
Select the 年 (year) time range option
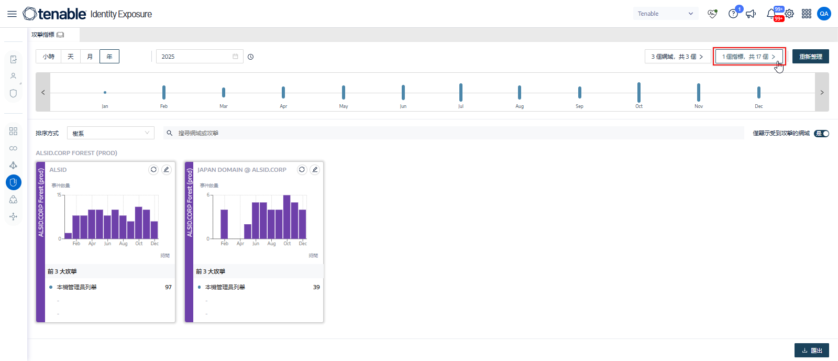109,57
